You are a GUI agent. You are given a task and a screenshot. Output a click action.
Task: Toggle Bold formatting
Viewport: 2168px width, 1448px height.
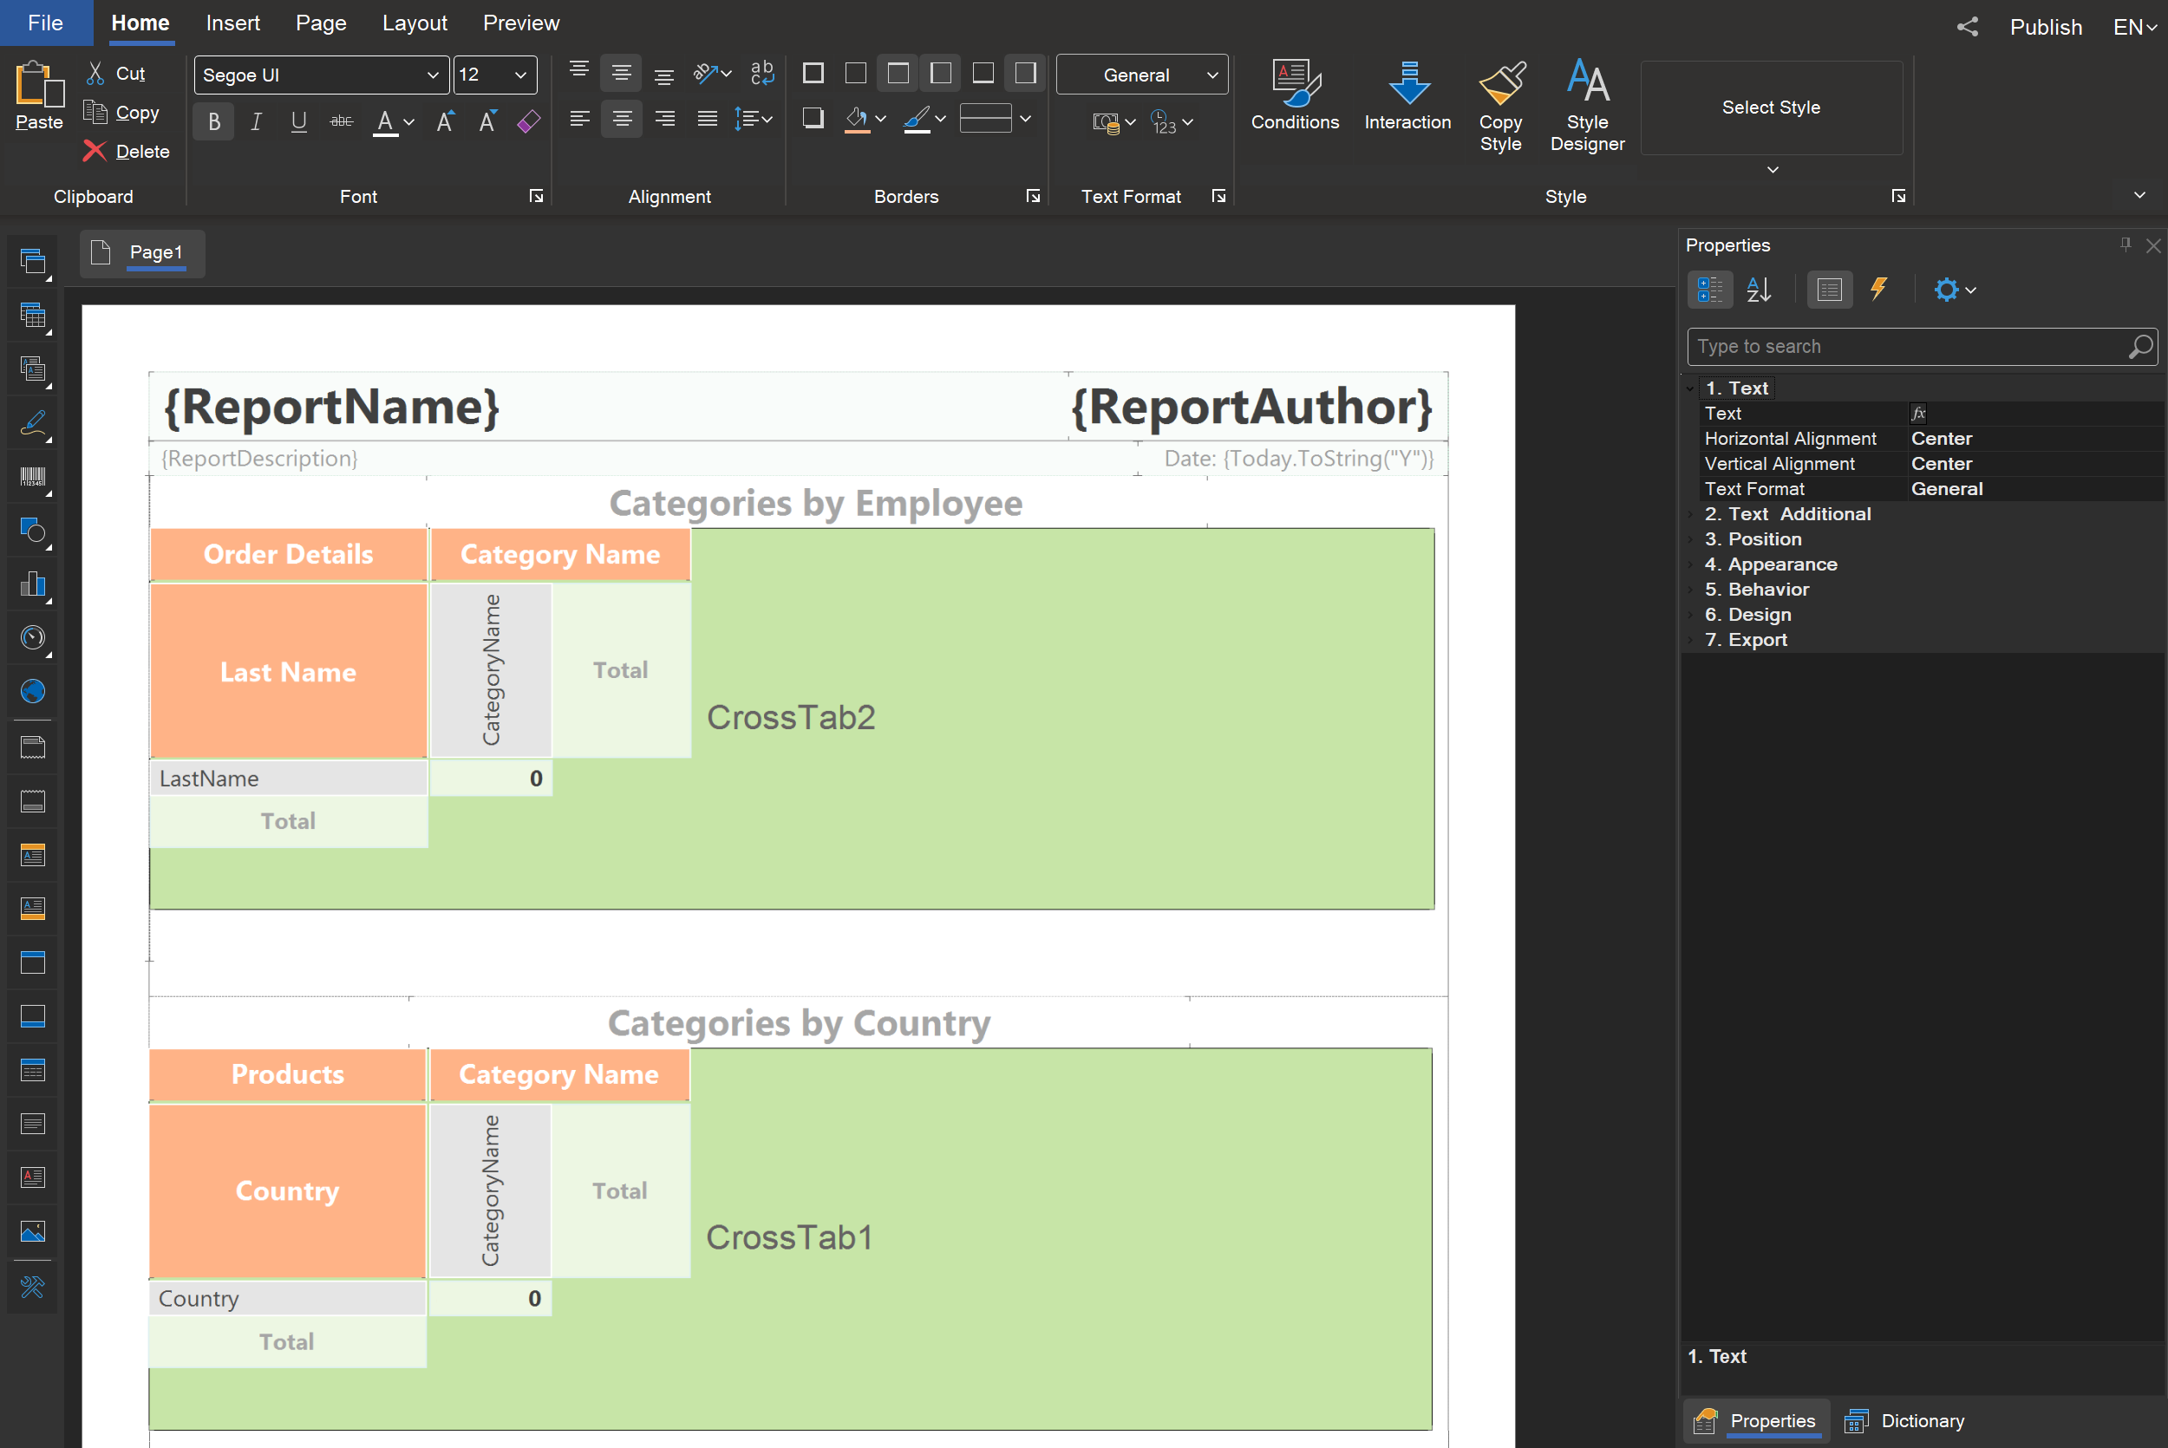pyautogui.click(x=214, y=121)
